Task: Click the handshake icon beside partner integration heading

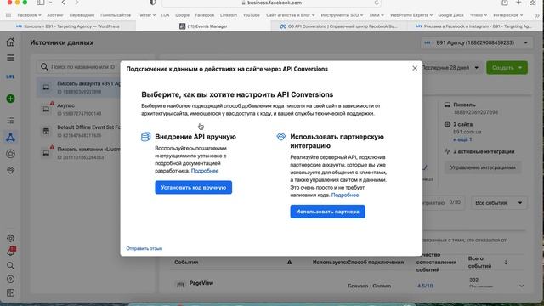Action: point(281,137)
